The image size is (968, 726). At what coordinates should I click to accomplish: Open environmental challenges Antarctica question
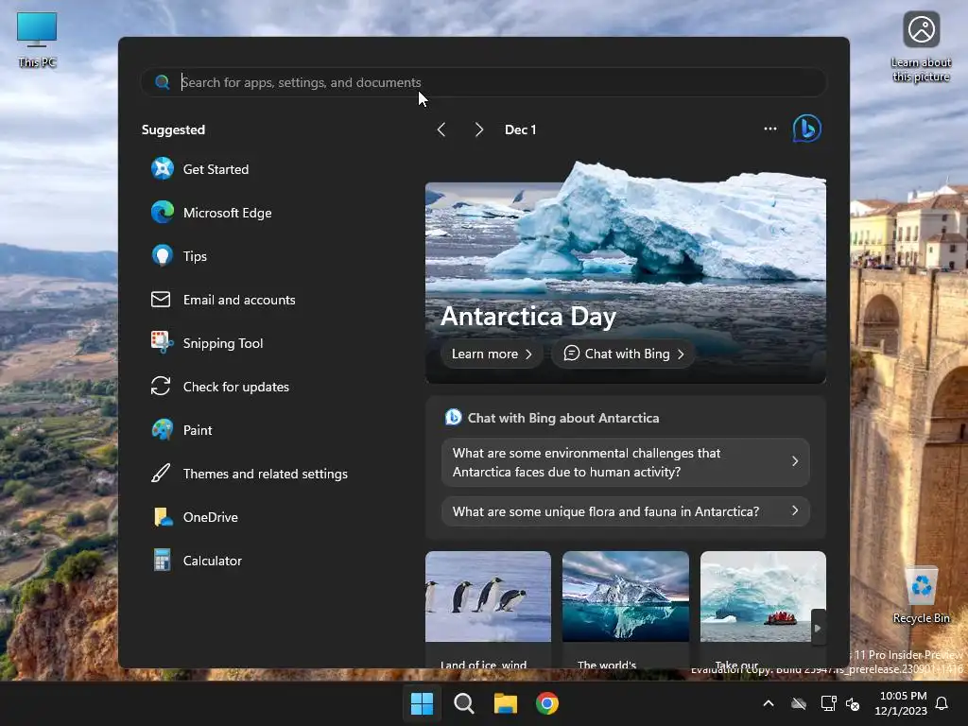(626, 462)
